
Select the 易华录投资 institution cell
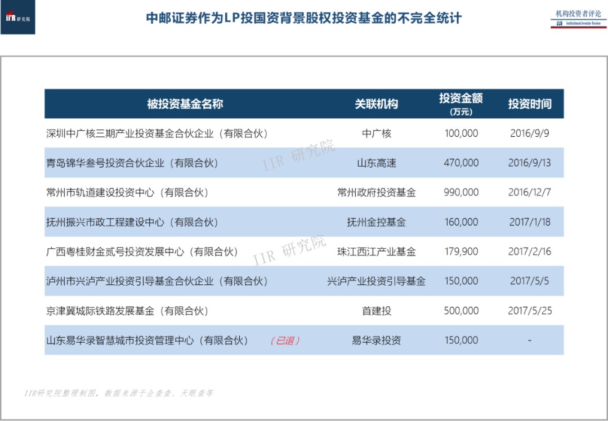point(377,341)
